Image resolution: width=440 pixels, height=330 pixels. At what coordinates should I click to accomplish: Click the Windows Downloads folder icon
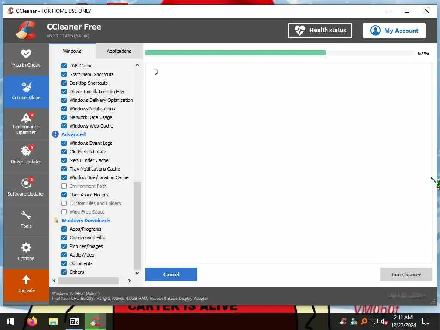click(x=56, y=220)
